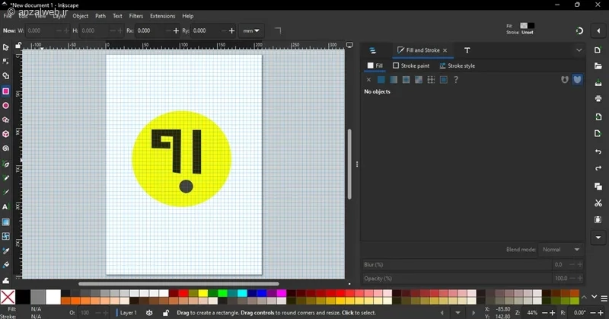
Task: Select the Star polygon tool
Action: tap(6, 120)
